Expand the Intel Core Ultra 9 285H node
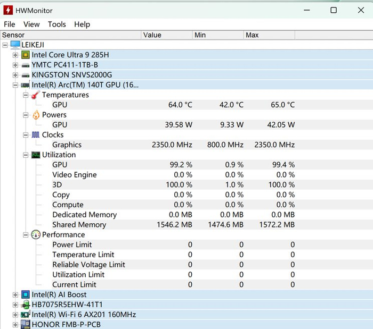This screenshot has height=329, width=373. (15, 55)
